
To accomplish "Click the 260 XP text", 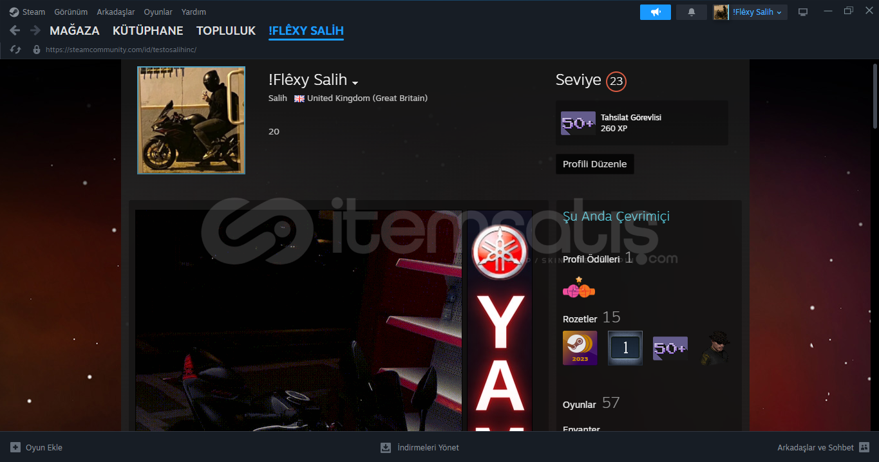I will 614,129.
